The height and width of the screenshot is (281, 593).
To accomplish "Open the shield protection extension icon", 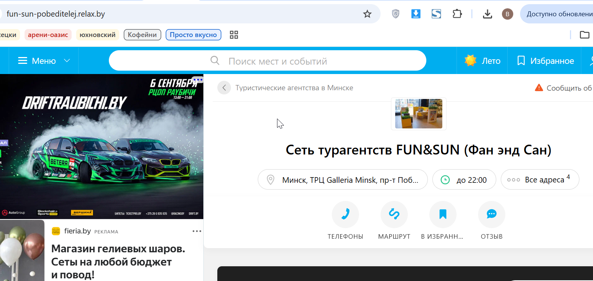I will (395, 14).
